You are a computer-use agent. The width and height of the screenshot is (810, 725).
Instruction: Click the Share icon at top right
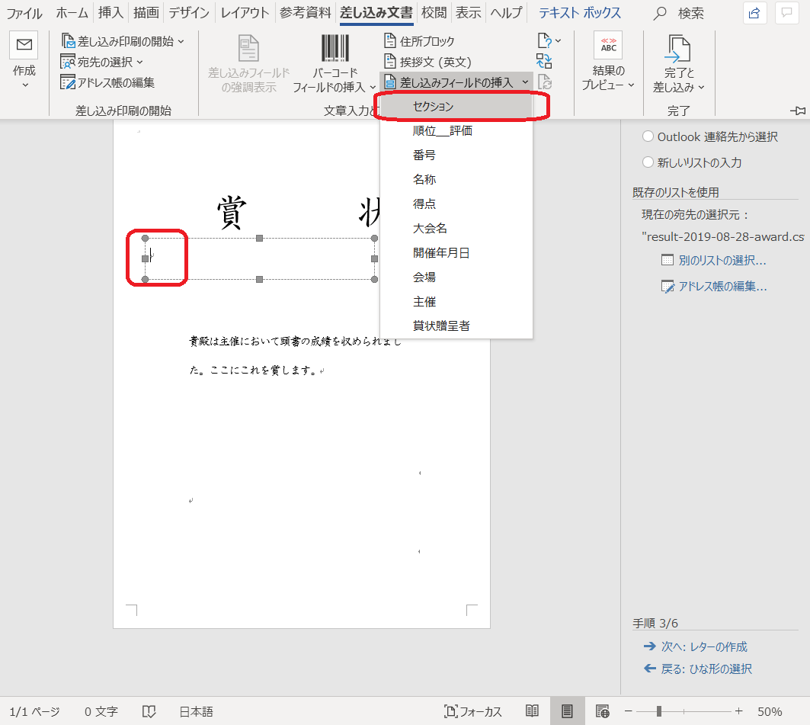tap(754, 13)
